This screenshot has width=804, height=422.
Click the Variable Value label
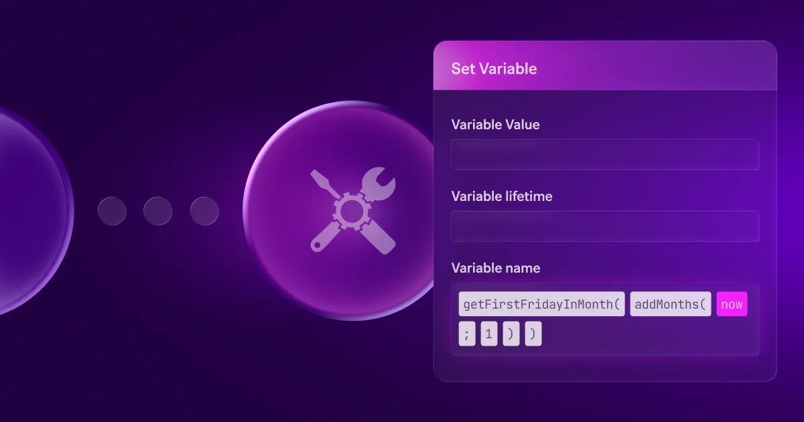tap(495, 125)
